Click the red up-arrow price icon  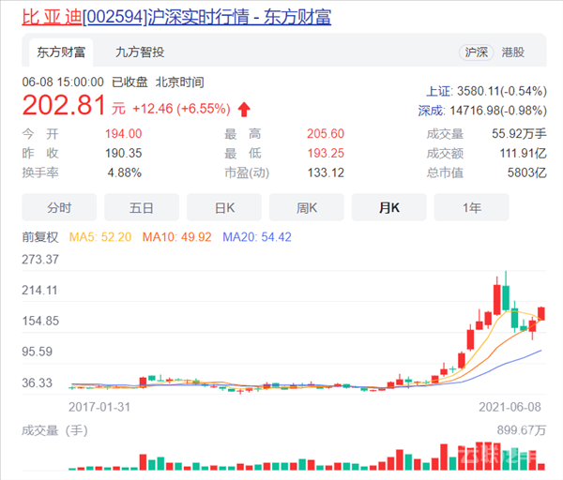pos(244,109)
